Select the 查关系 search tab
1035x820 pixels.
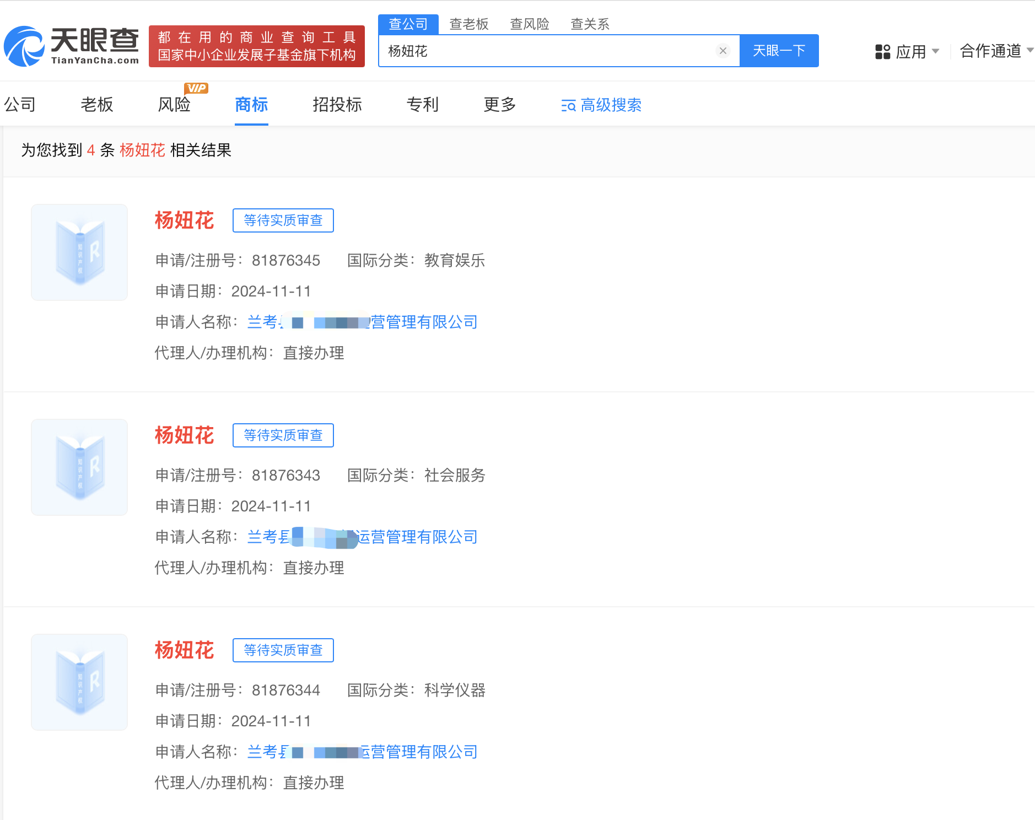590,24
